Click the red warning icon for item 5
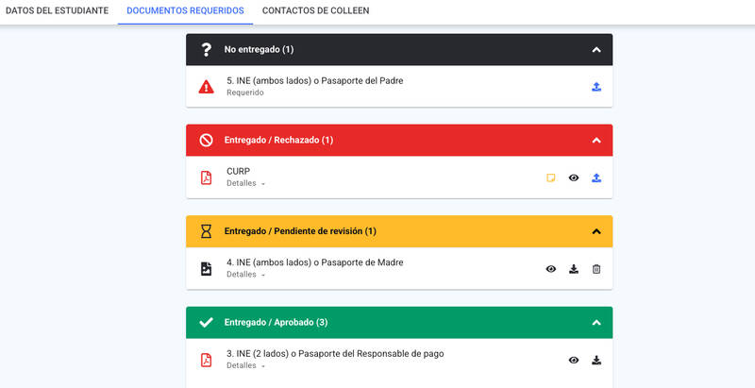755x388 pixels. tap(206, 87)
